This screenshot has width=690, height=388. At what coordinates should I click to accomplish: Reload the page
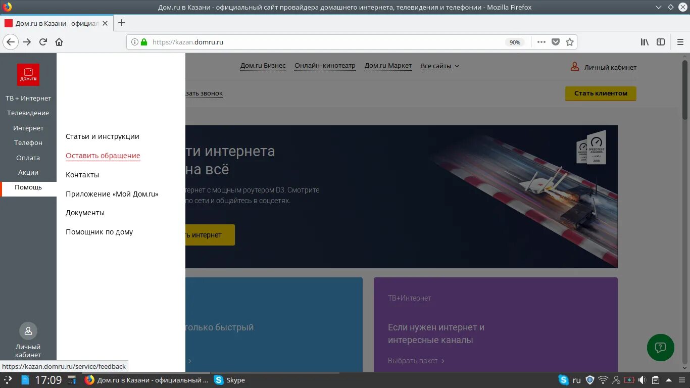pyautogui.click(x=43, y=42)
